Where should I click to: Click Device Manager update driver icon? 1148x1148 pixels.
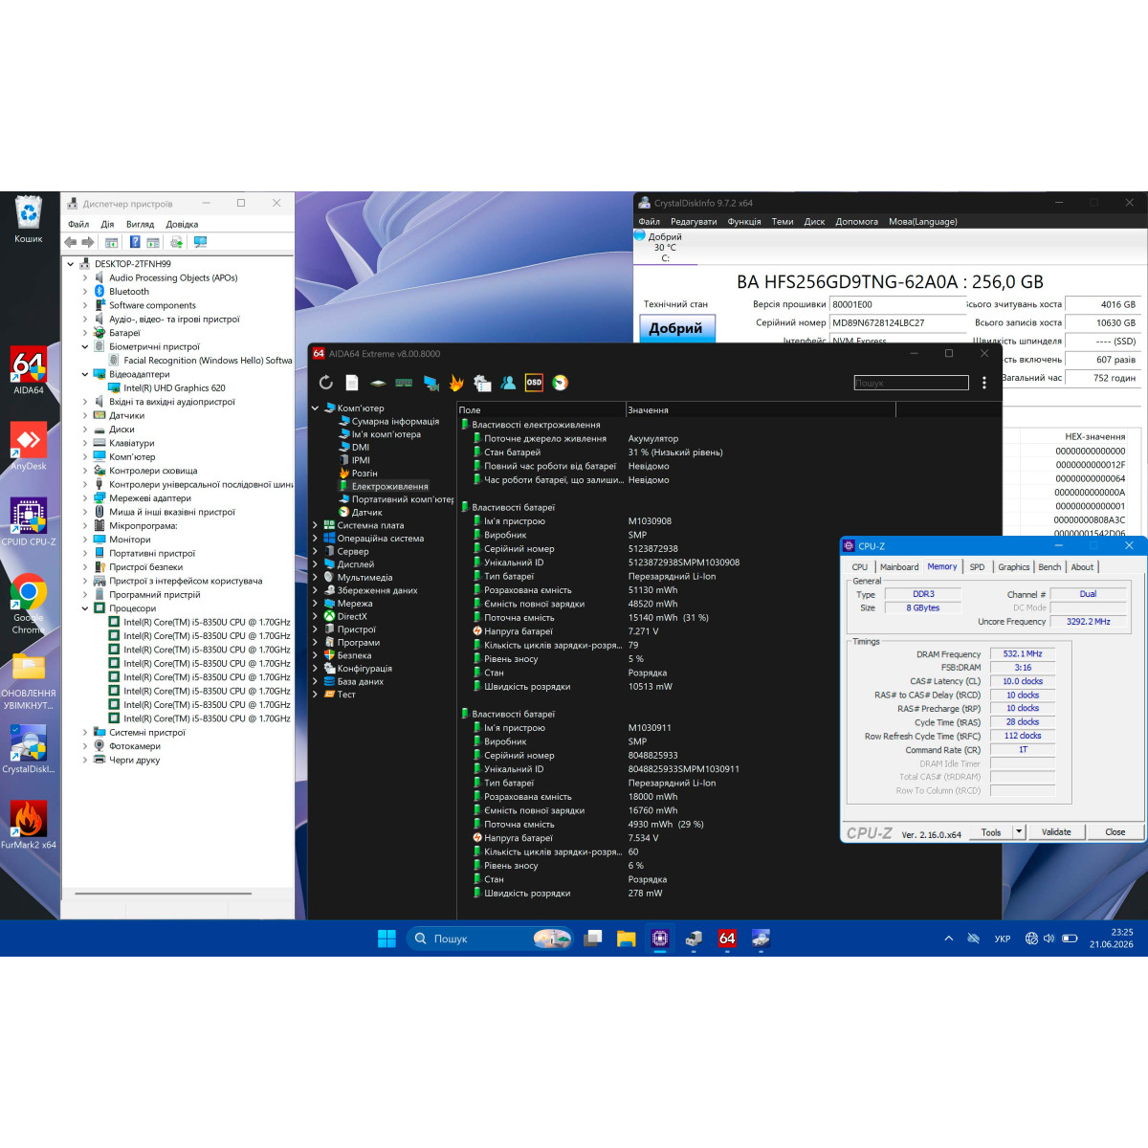click(176, 242)
